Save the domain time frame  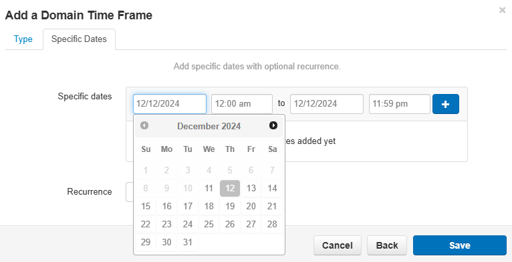[460, 245]
